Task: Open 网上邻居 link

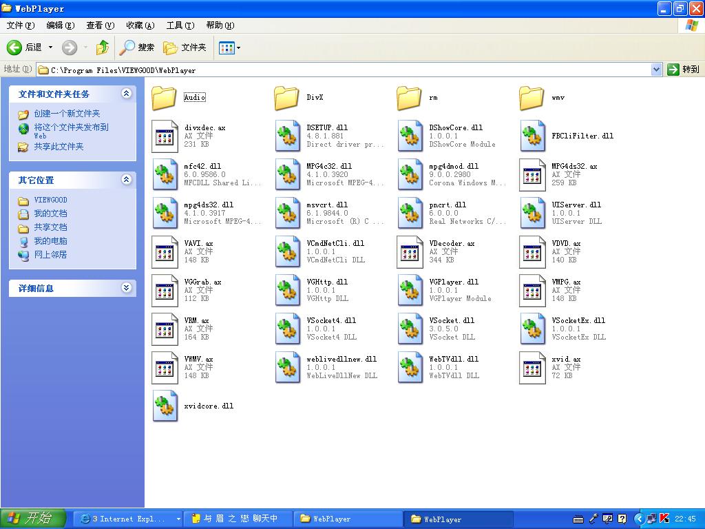Action: pos(50,255)
